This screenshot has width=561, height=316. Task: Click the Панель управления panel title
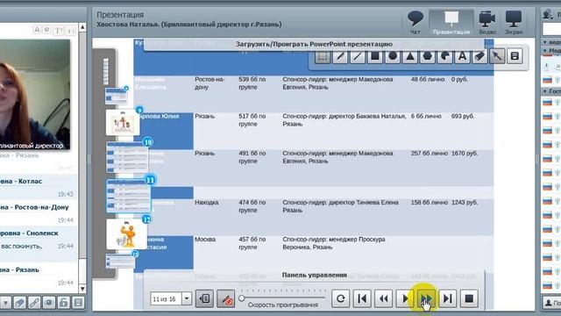coord(314,275)
